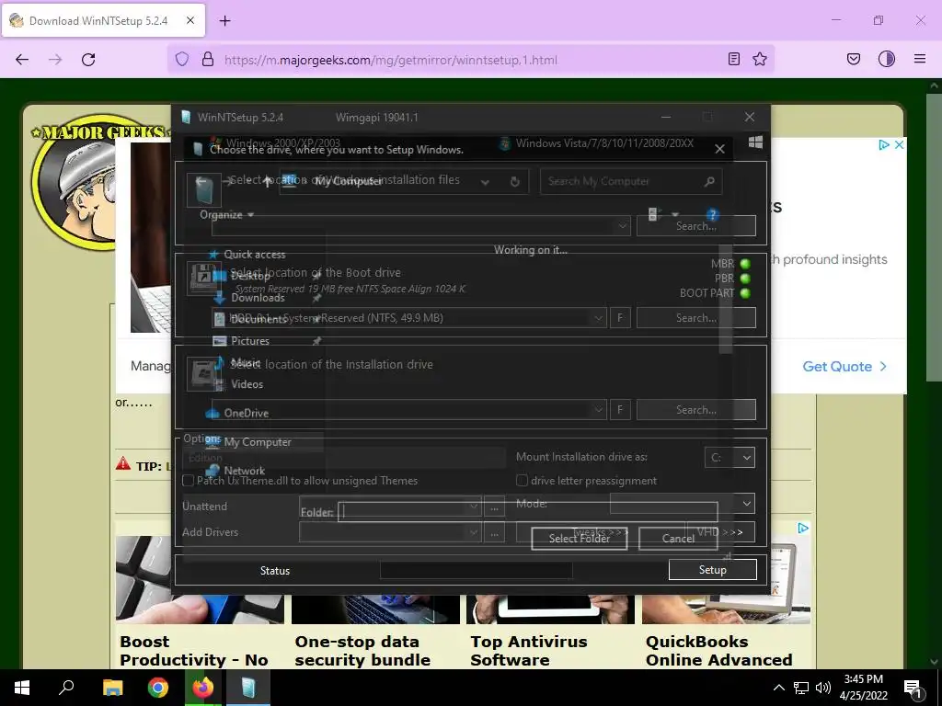Expand the installation drive combo box
The height and width of the screenshot is (706, 942).
(598, 409)
